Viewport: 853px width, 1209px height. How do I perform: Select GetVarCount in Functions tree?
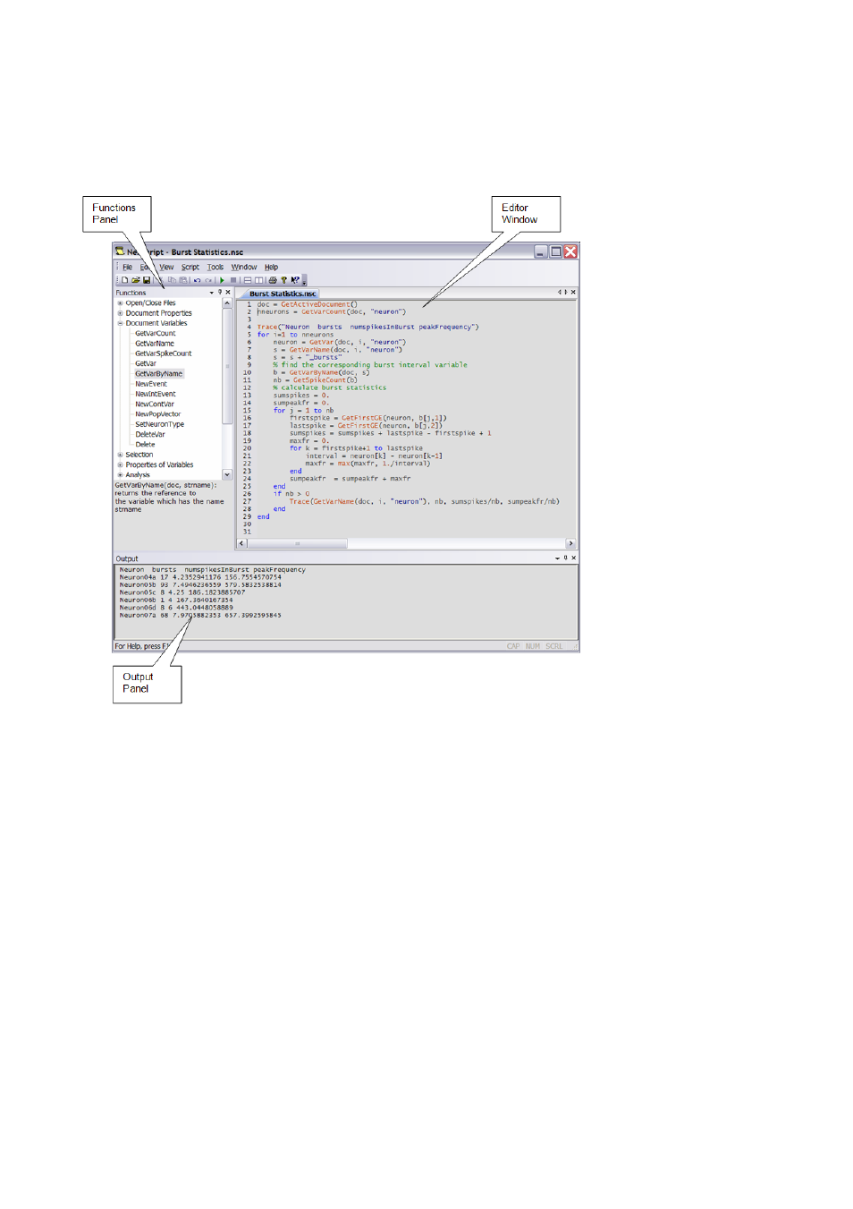(155, 334)
